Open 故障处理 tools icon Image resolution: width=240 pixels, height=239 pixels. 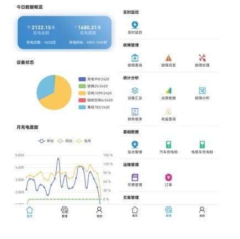[x=202, y=58]
